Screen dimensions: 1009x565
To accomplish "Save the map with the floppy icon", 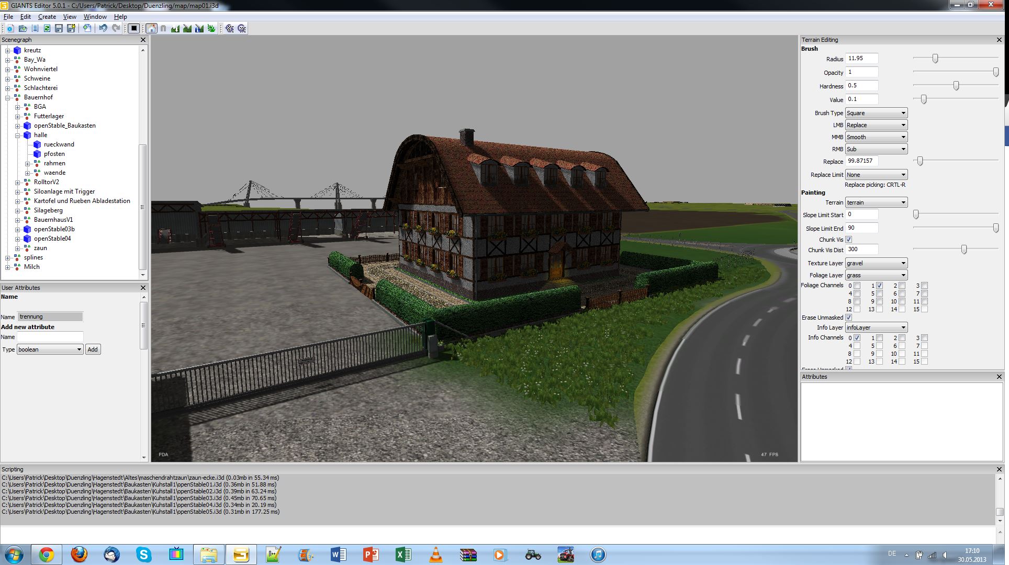I will pyautogui.click(x=59, y=28).
